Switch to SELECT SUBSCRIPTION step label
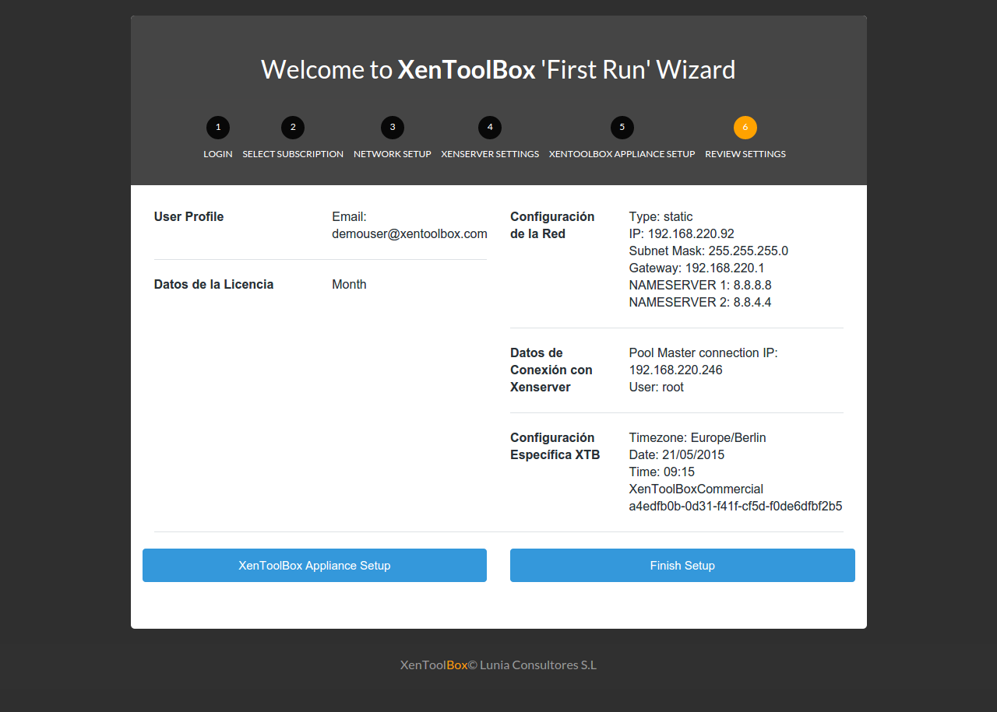 tap(293, 154)
